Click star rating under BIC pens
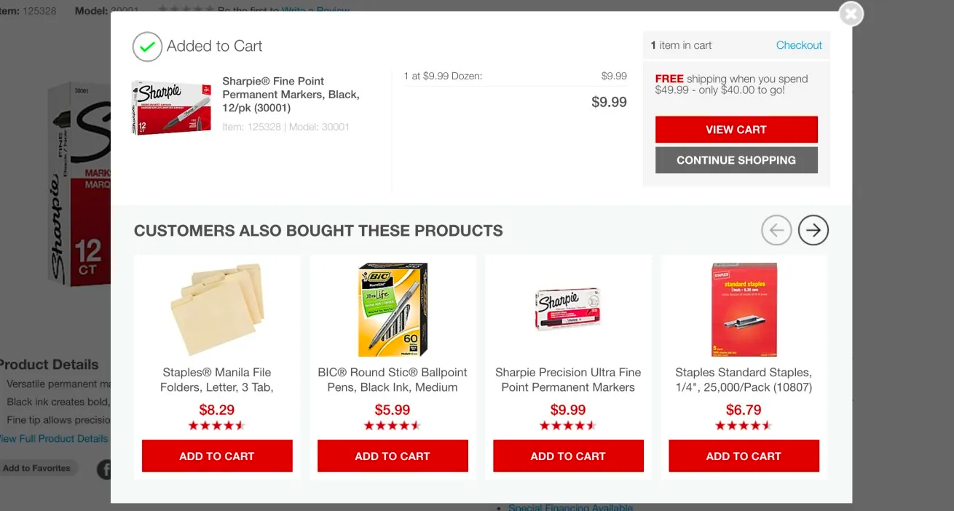Image resolution: width=954 pixels, height=511 pixels. tap(393, 426)
